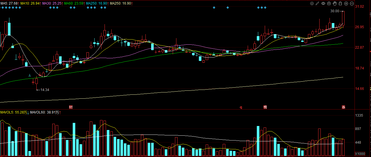The image size is (371, 157).
Task: Click the 22.87 price axis label
Action: pyautogui.click(x=360, y=47)
